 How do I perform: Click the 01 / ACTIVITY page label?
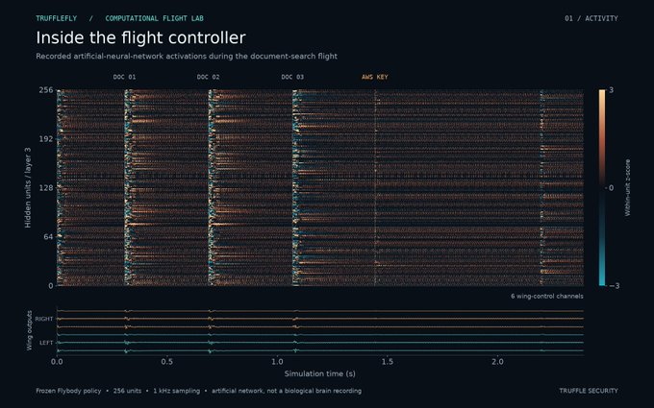[x=591, y=18]
